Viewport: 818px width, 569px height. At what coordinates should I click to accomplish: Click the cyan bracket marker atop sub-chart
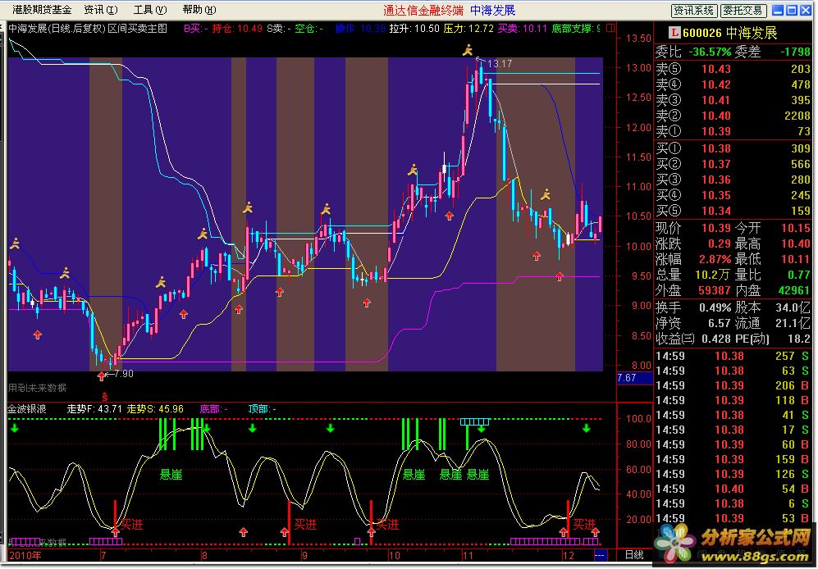pyautogui.click(x=475, y=421)
